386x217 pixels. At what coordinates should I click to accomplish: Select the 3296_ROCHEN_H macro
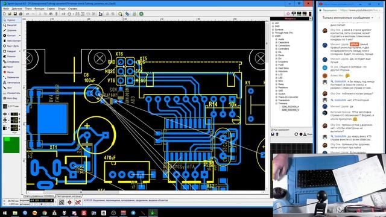point(290,107)
